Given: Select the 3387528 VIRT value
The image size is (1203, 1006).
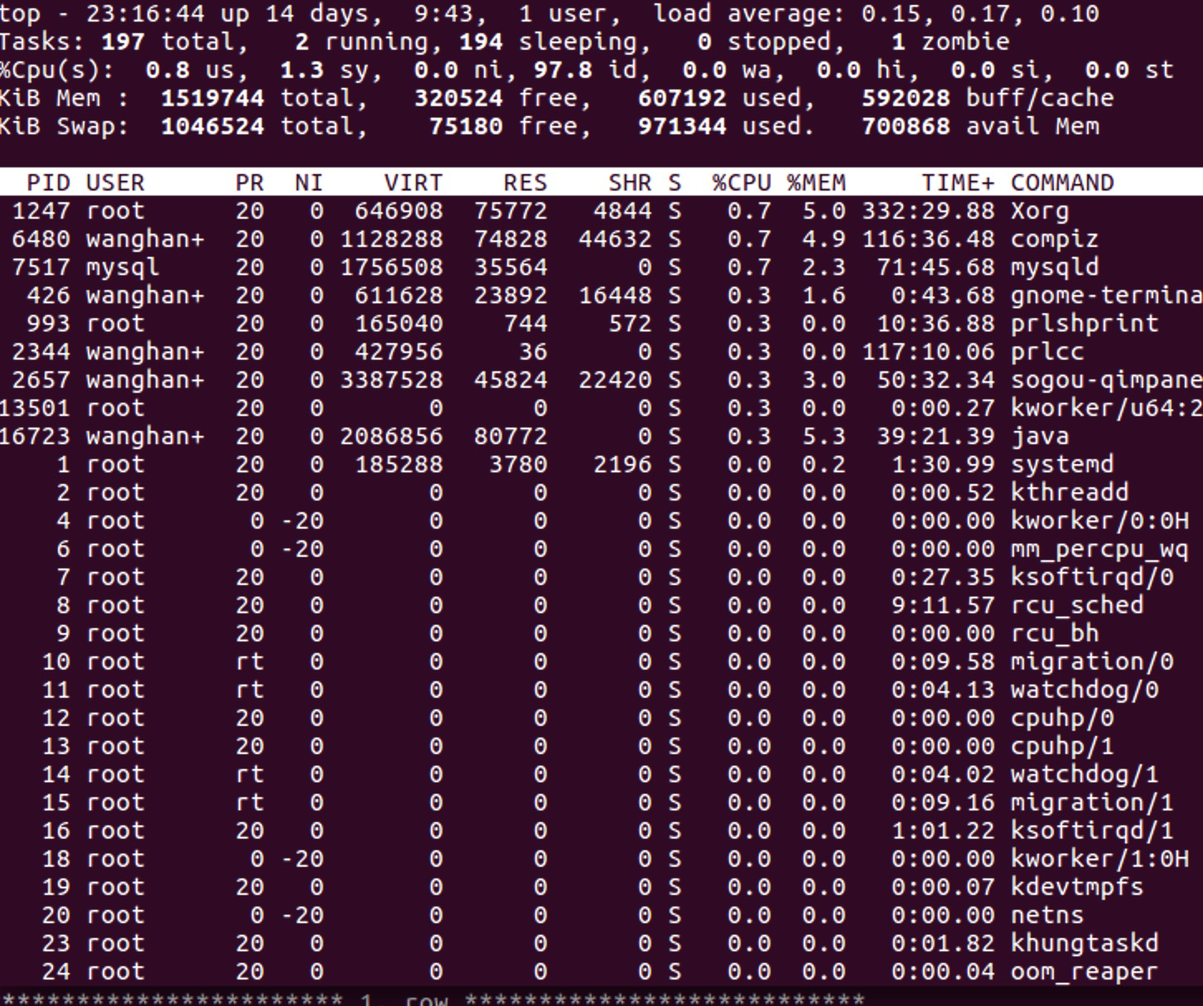Looking at the screenshot, I should pos(391,380).
